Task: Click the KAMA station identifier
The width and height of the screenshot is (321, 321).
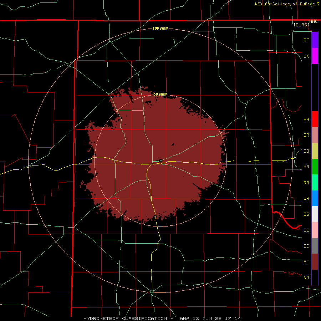Action: click(x=183, y=319)
